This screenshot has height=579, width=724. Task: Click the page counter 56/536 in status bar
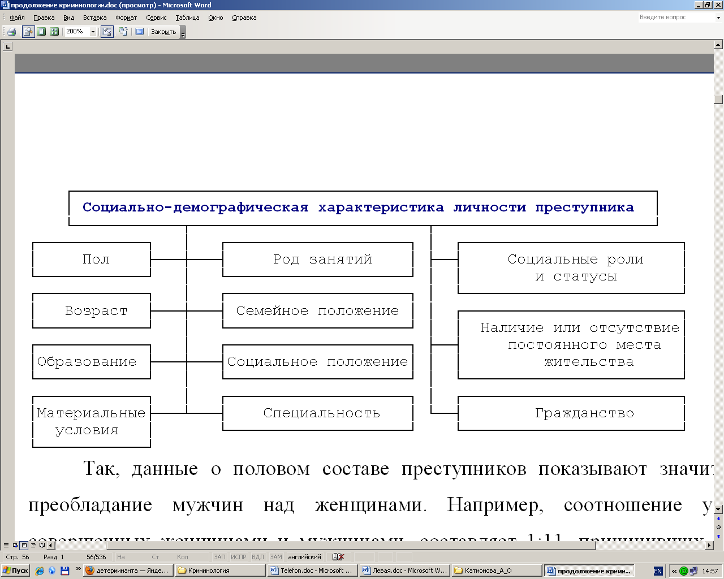(x=96, y=557)
